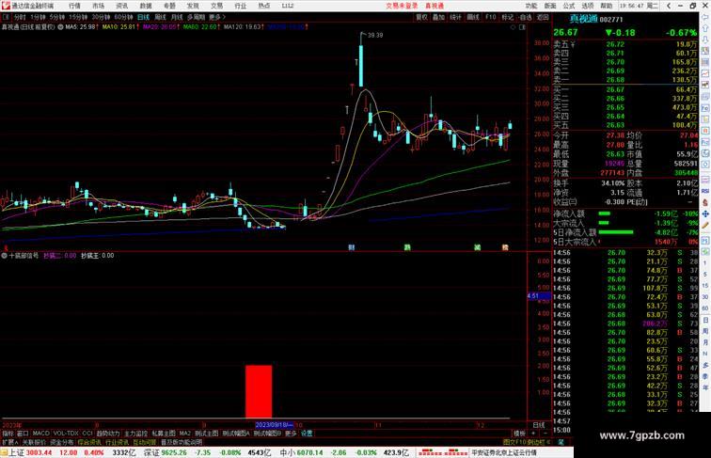Select the CCI indicator tab

87,433
